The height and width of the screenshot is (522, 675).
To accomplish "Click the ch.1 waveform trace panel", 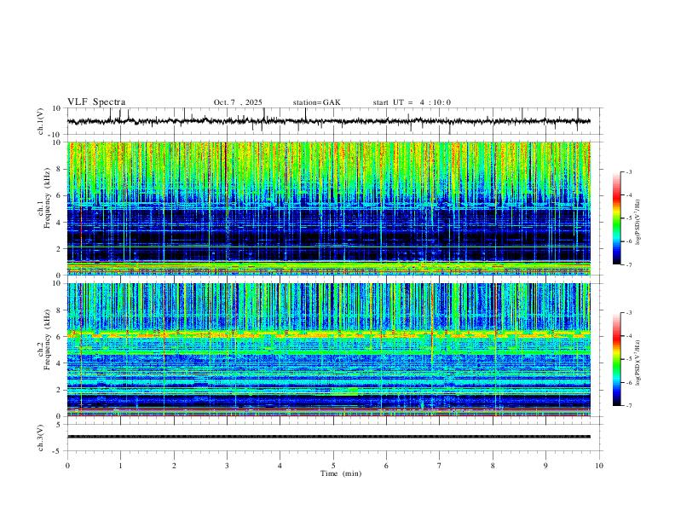I will coord(333,121).
